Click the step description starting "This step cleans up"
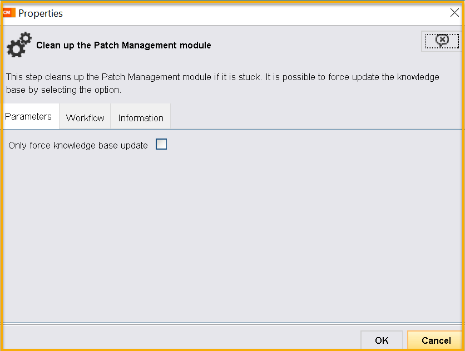Image resolution: width=465 pixels, height=351 pixels. [222, 77]
